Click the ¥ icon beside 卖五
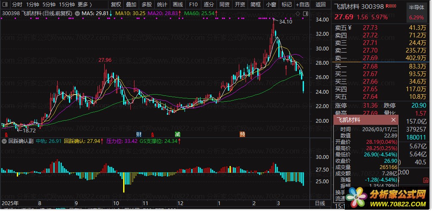 pos(349,28)
